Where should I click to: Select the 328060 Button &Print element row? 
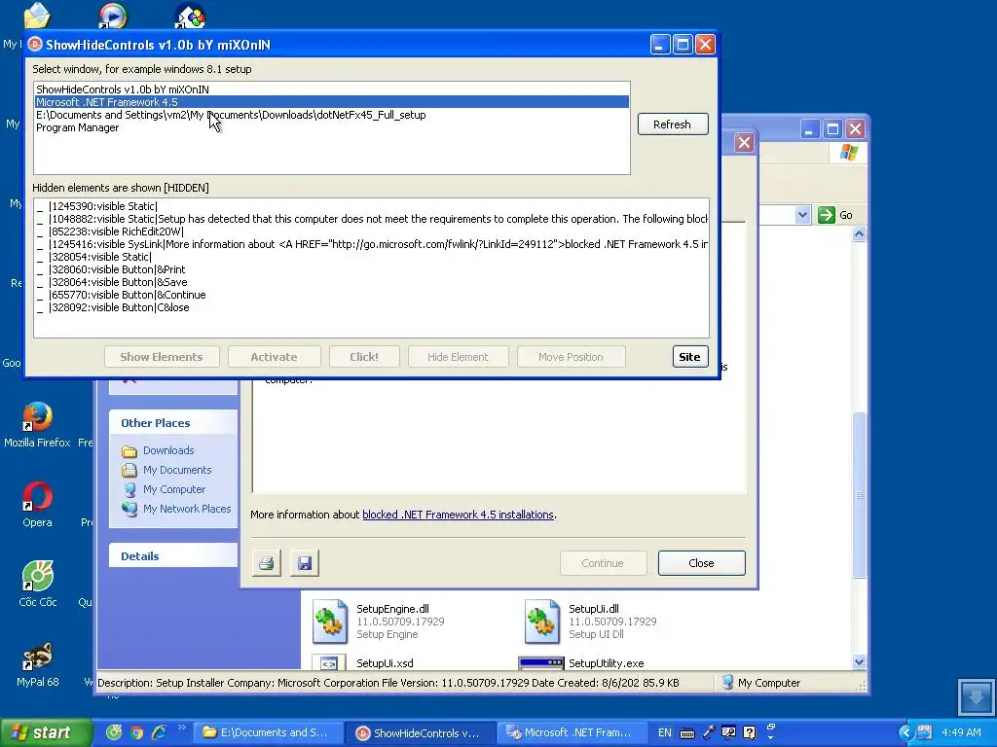[371, 269]
